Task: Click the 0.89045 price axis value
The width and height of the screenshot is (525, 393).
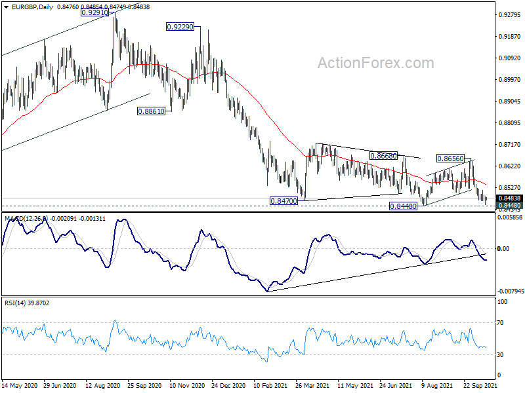Action: pos(510,102)
